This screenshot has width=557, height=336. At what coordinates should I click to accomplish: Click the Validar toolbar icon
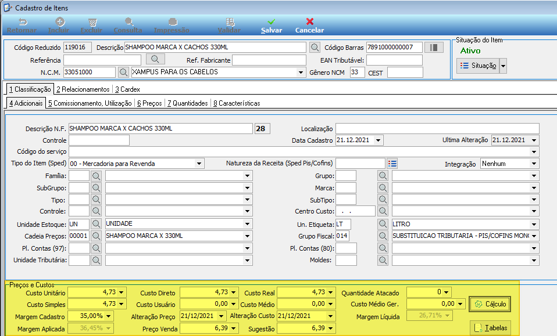pos(230,22)
